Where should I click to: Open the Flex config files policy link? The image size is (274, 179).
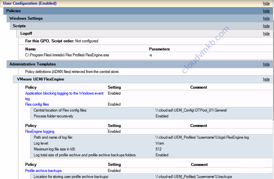click(x=37, y=104)
